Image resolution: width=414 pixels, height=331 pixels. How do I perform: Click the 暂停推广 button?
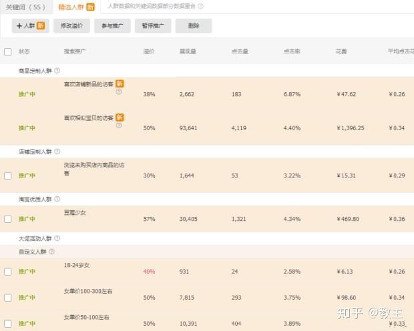point(153,25)
